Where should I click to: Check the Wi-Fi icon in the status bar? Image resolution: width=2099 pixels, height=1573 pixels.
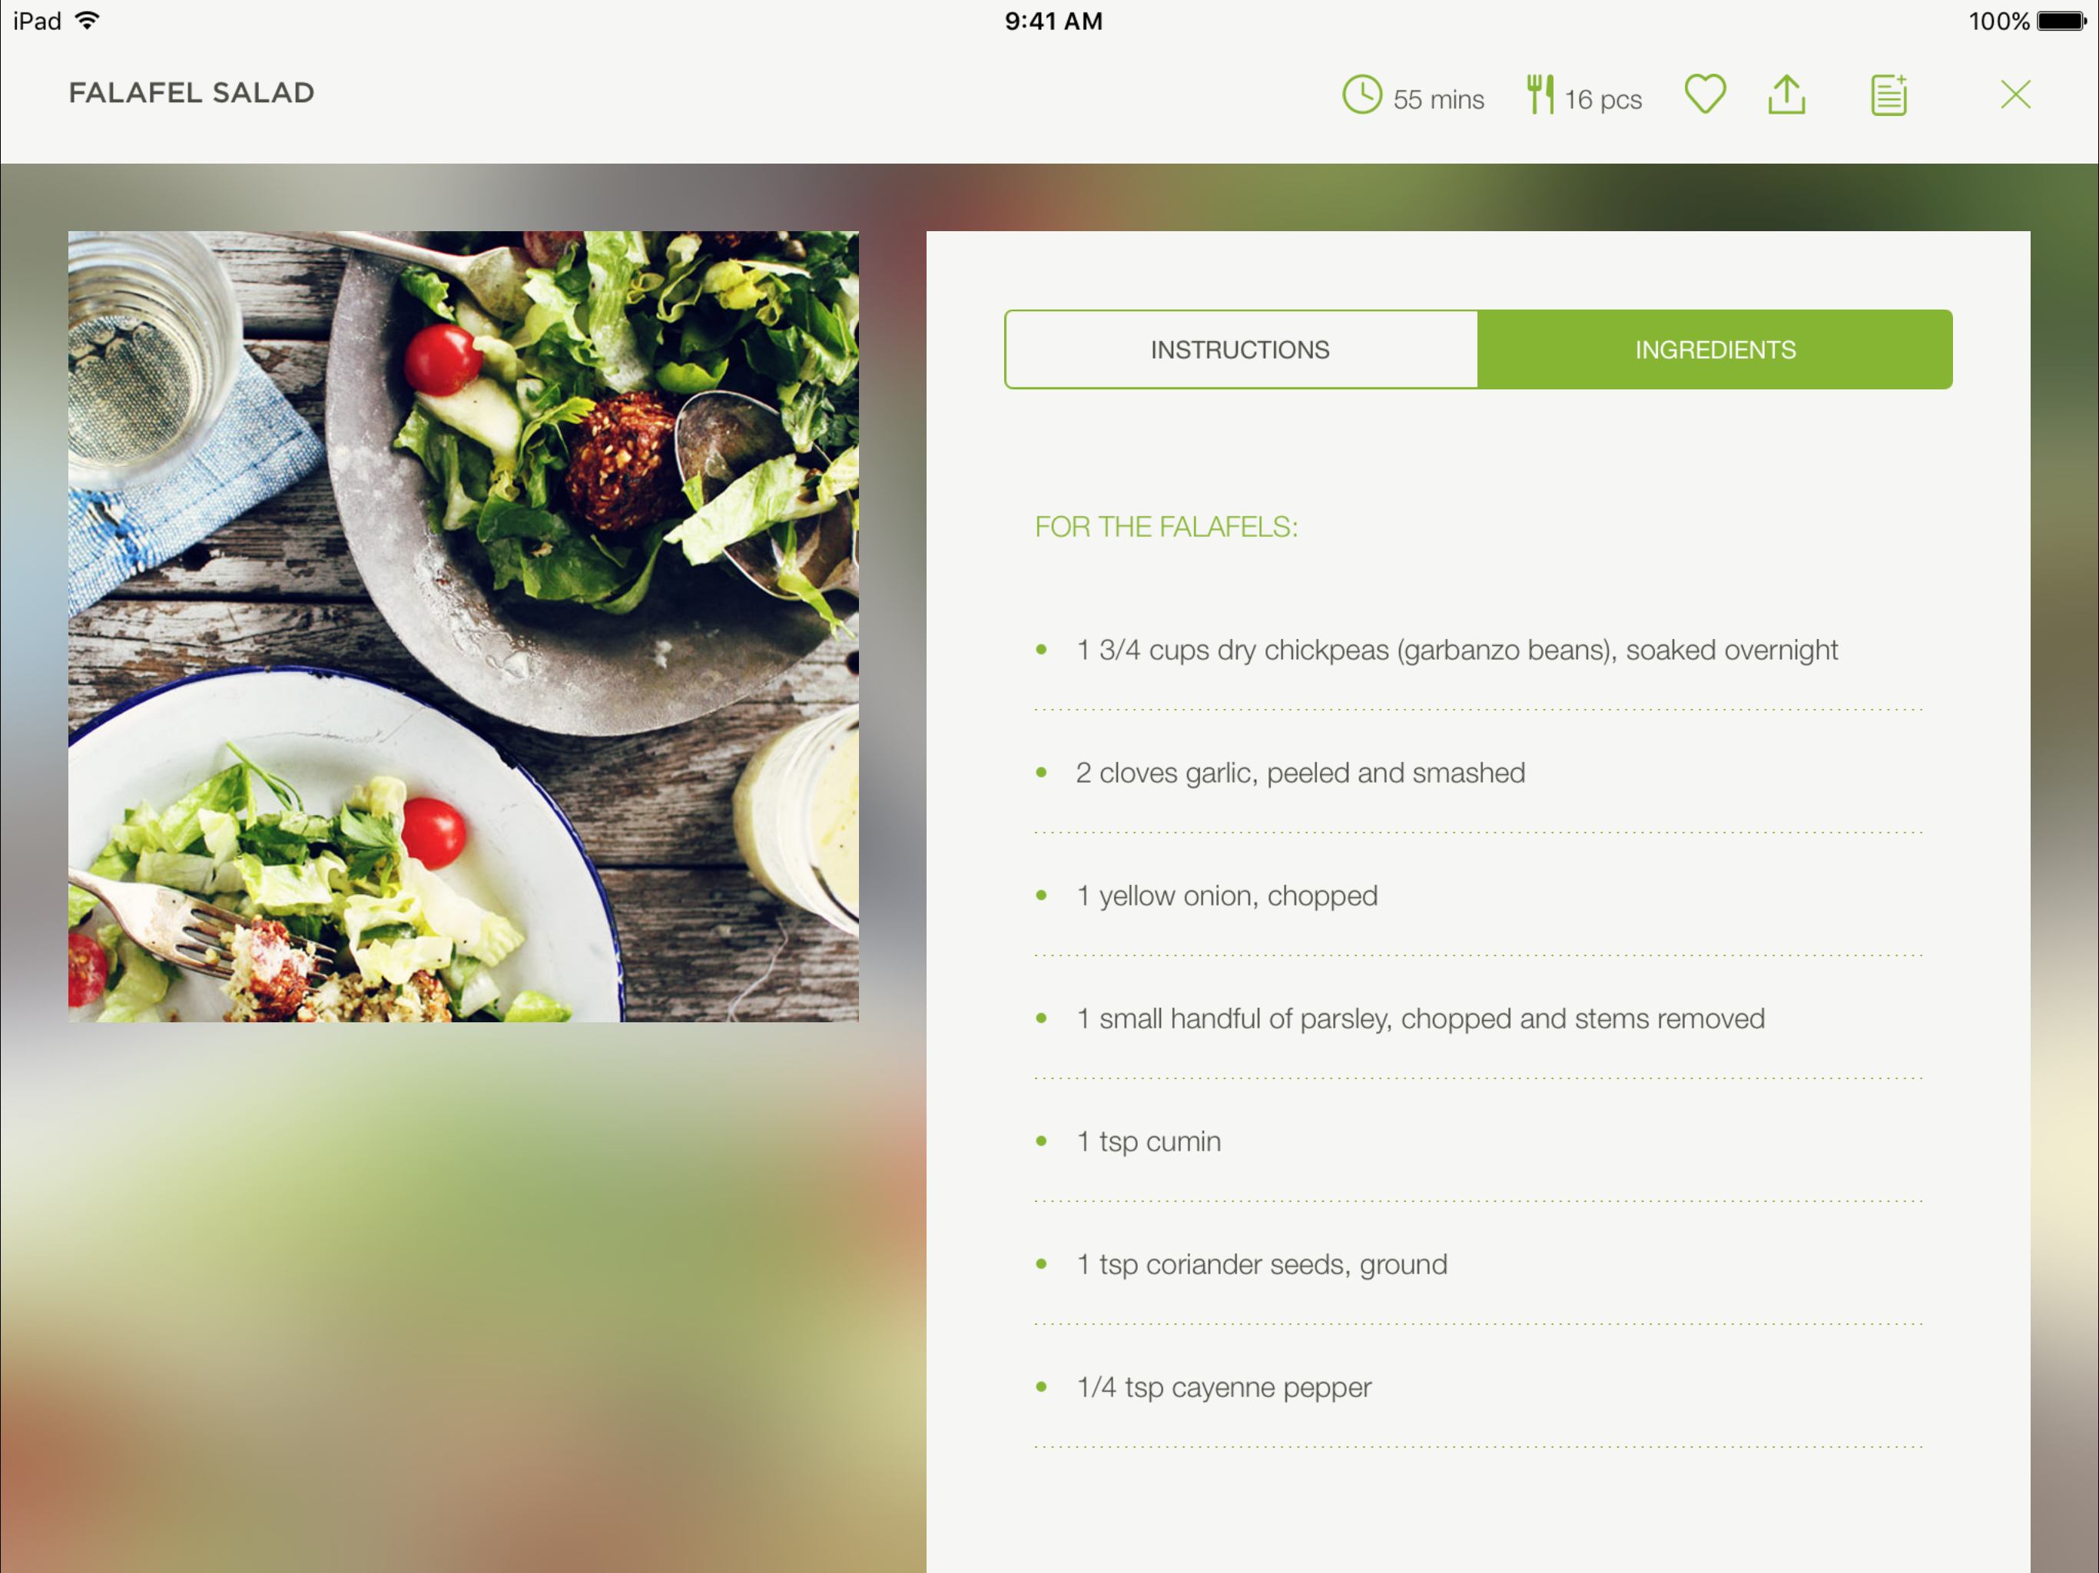pyautogui.click(x=88, y=21)
